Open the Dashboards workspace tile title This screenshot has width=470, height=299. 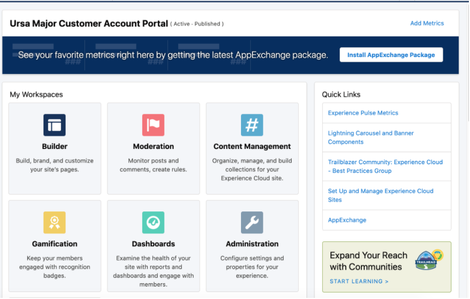(x=153, y=244)
